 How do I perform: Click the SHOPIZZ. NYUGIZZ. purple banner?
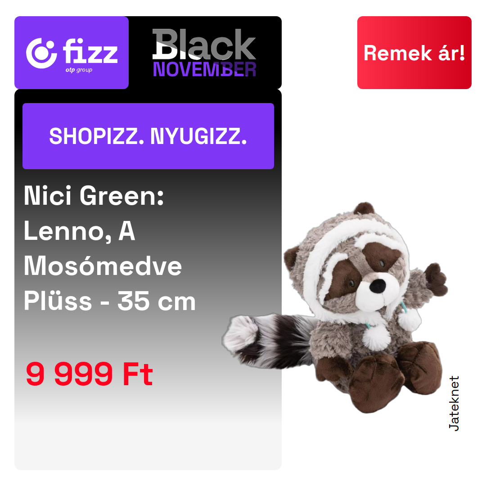click(x=148, y=136)
